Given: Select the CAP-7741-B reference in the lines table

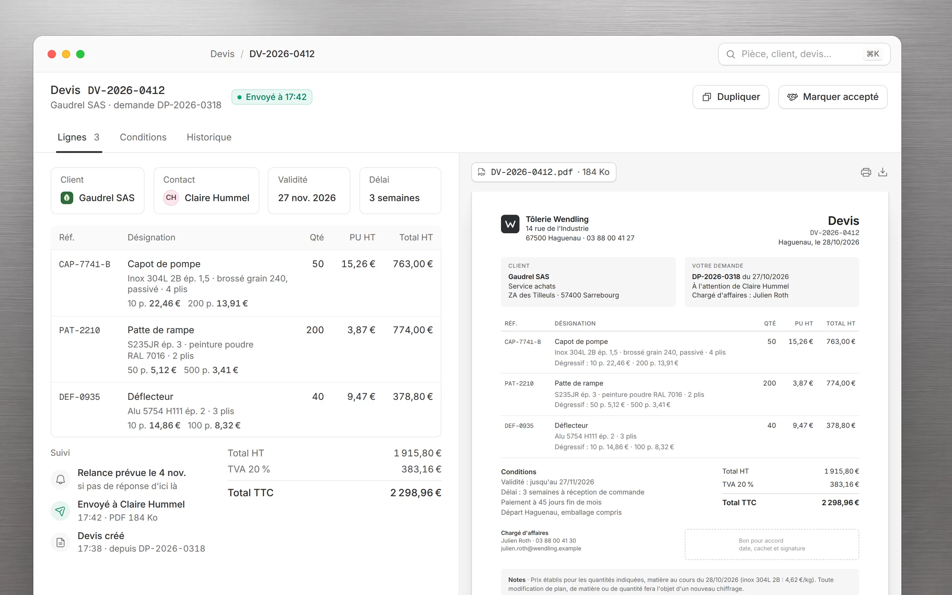Looking at the screenshot, I should [x=84, y=264].
